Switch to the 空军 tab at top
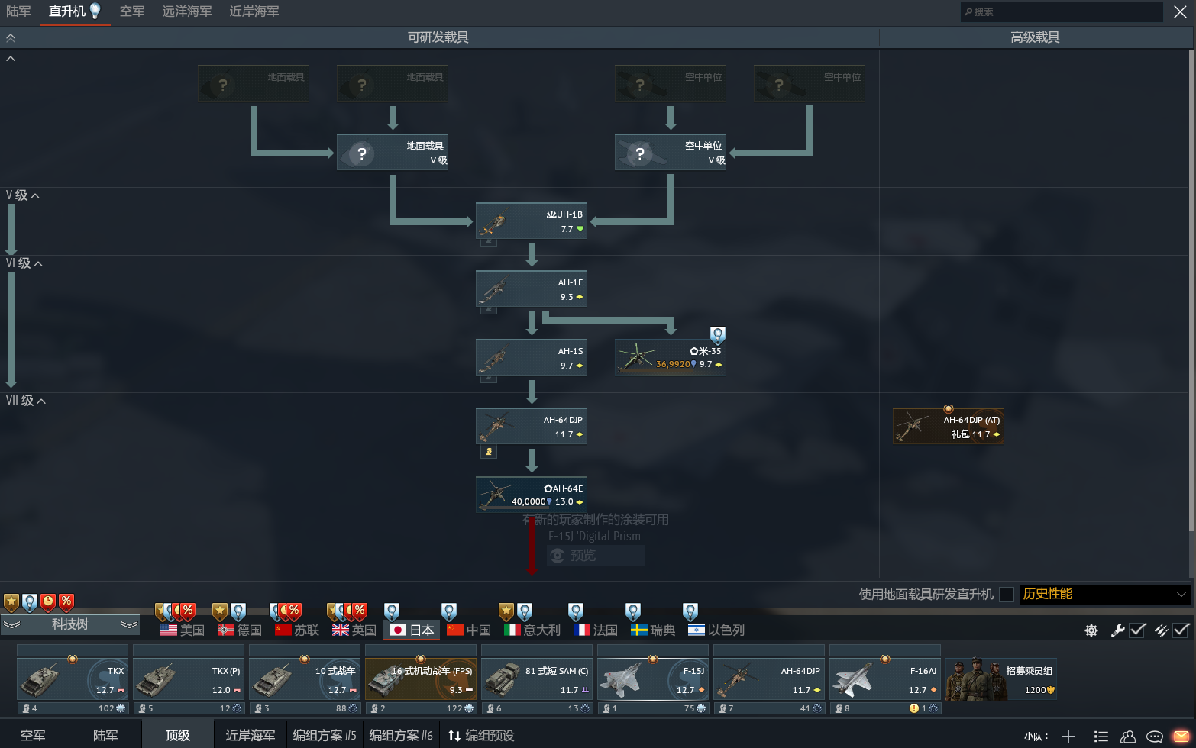The height and width of the screenshot is (748, 1196). tap(132, 11)
